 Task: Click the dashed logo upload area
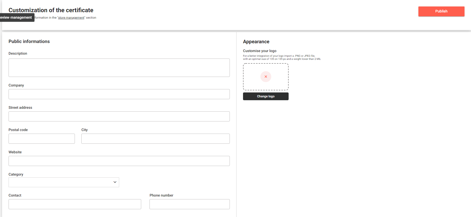point(266,77)
